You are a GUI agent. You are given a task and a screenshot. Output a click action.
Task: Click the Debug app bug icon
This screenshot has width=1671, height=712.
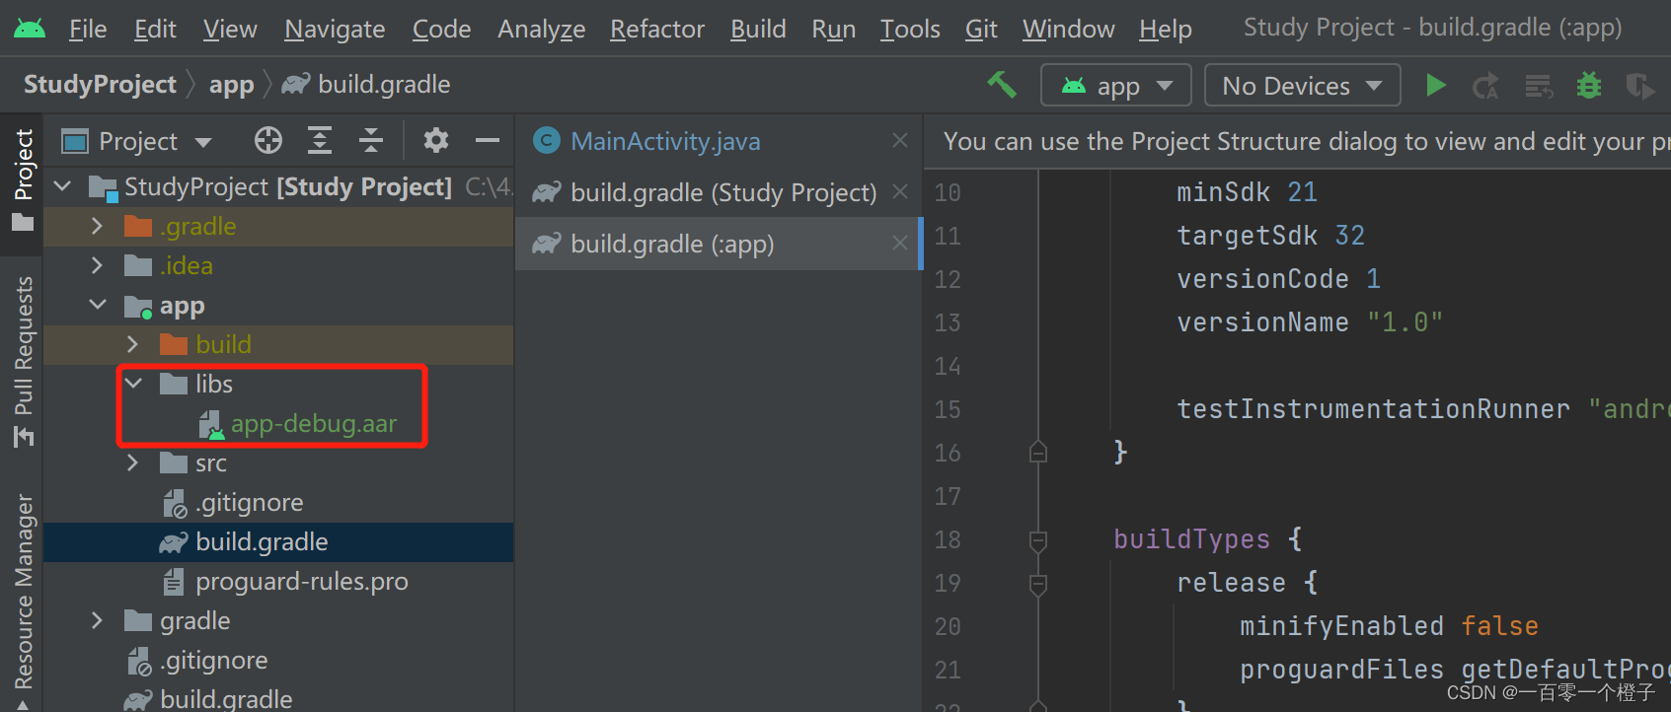click(x=1588, y=86)
